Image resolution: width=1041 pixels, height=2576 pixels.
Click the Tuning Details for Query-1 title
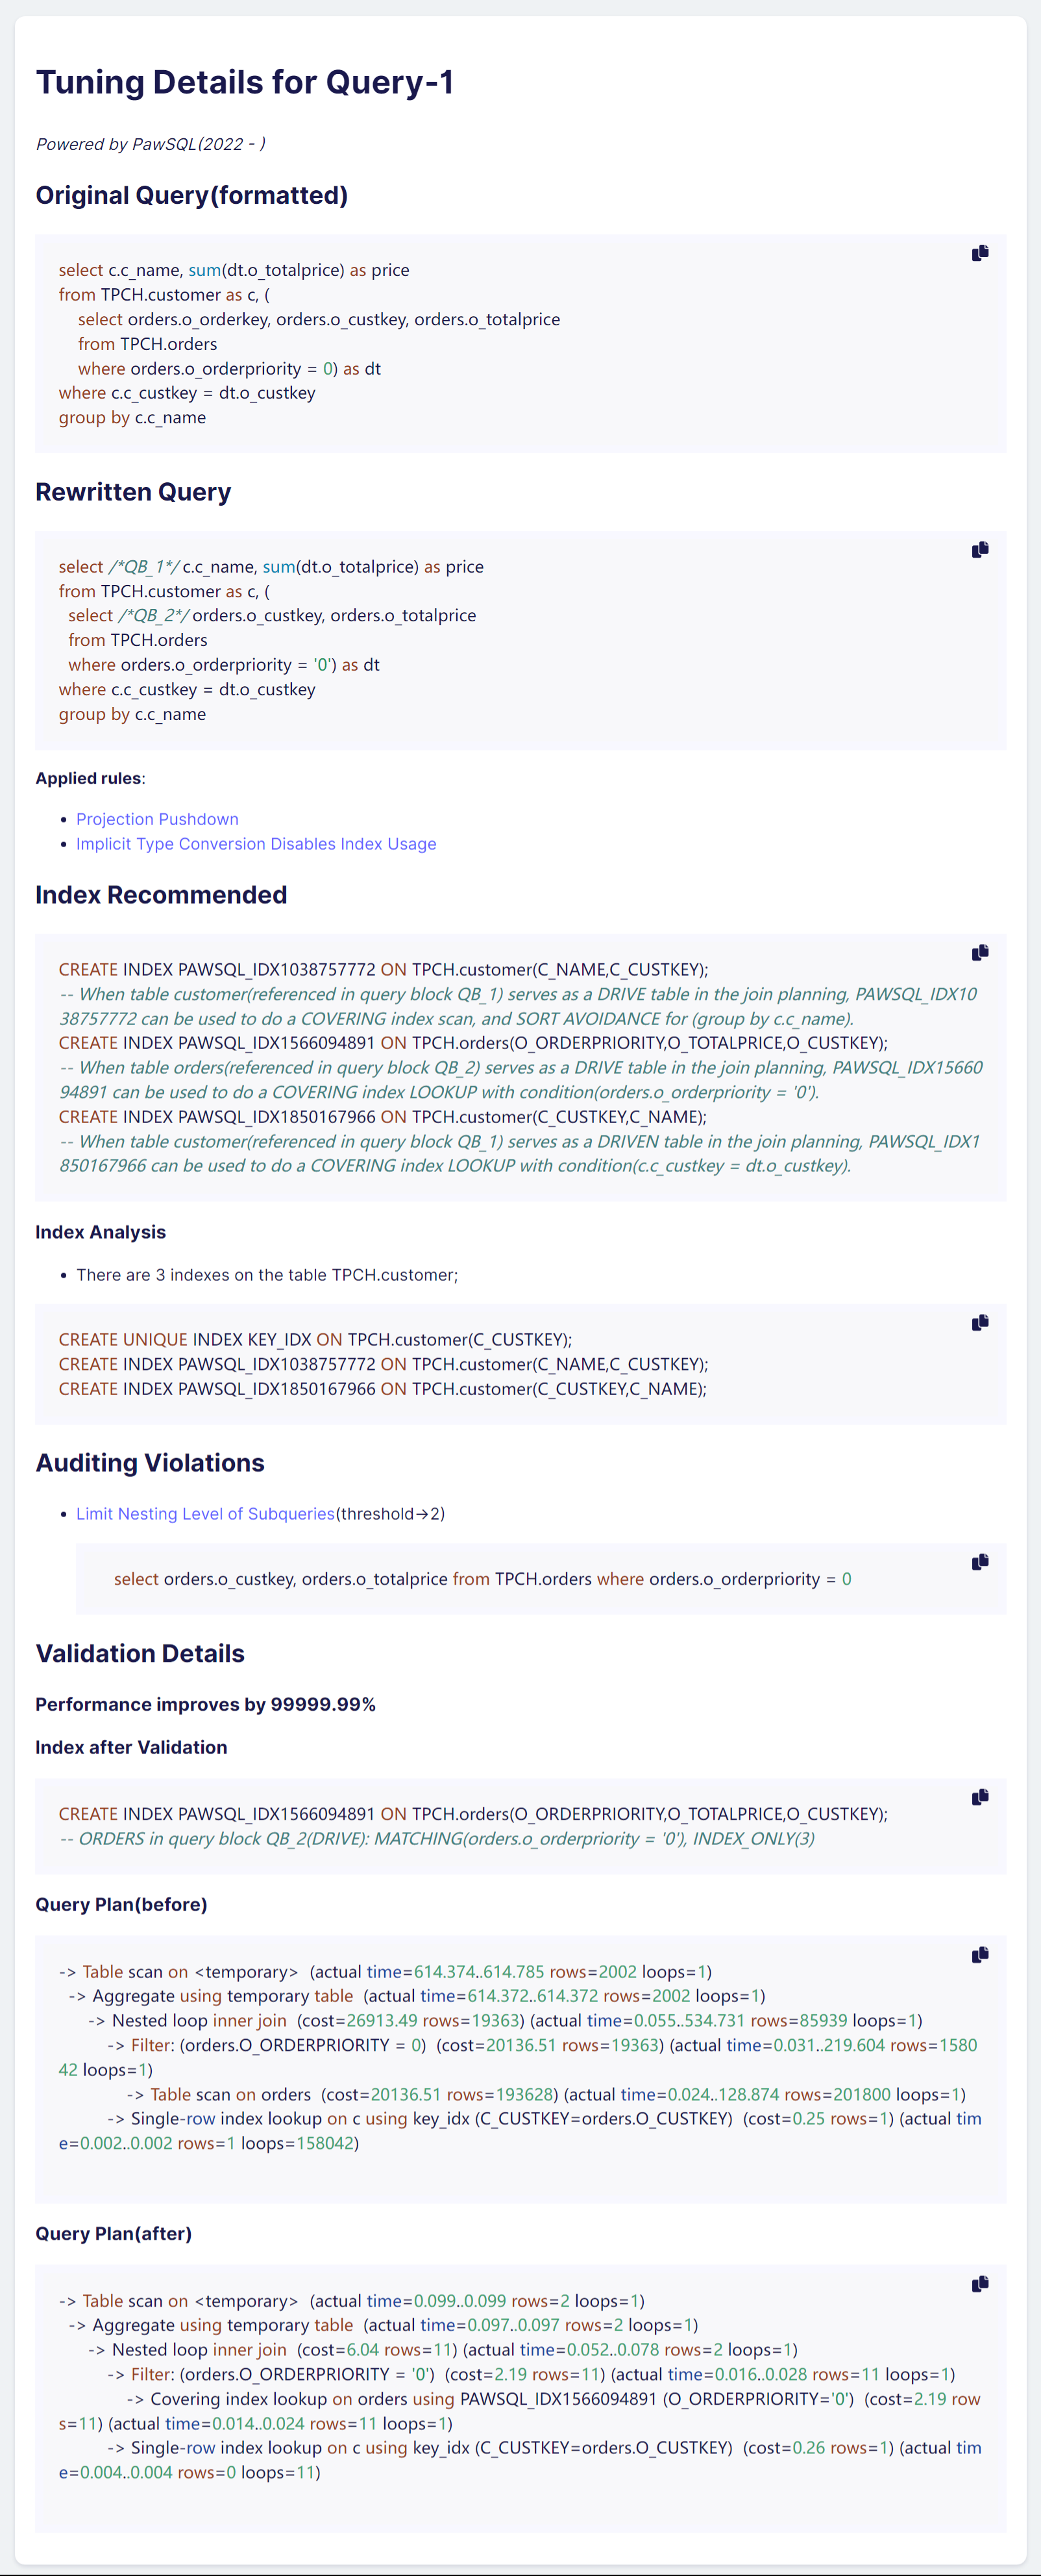click(x=245, y=82)
